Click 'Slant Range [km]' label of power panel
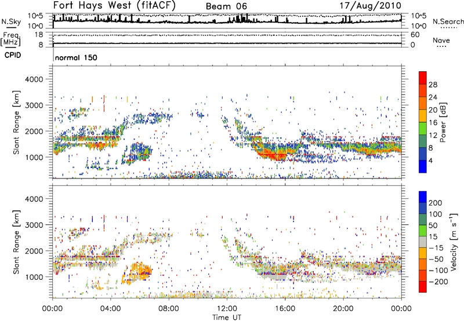 (x=16, y=122)
